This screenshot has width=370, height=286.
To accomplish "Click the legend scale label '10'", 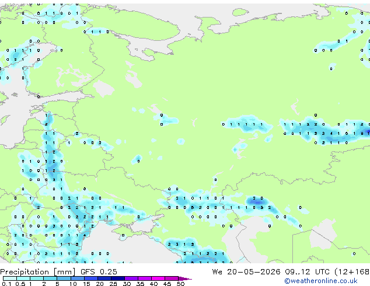I will click(73, 284).
